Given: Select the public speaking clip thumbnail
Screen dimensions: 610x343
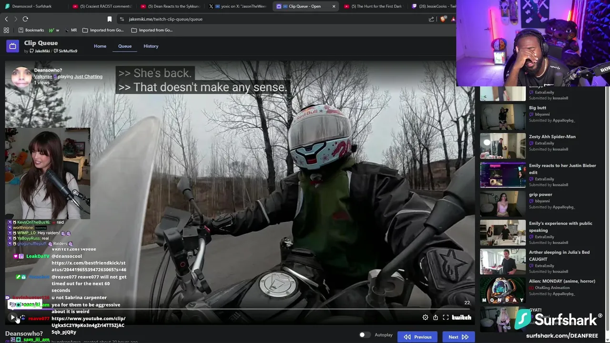Looking at the screenshot, I should tap(503, 232).
